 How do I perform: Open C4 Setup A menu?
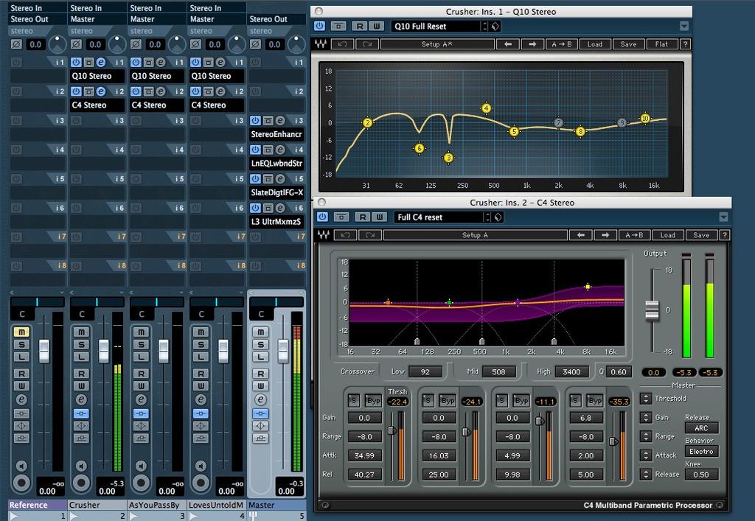476,235
